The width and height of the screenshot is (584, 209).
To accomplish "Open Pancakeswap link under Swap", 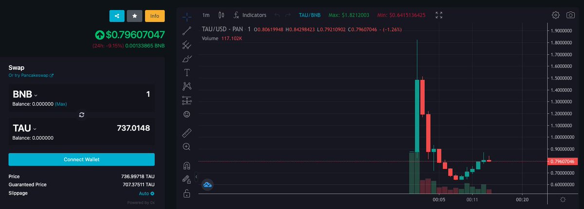I will [31, 76].
